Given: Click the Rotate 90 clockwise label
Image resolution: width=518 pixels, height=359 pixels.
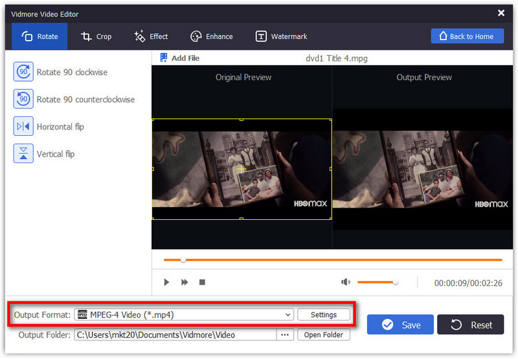Looking at the screenshot, I should 72,72.
